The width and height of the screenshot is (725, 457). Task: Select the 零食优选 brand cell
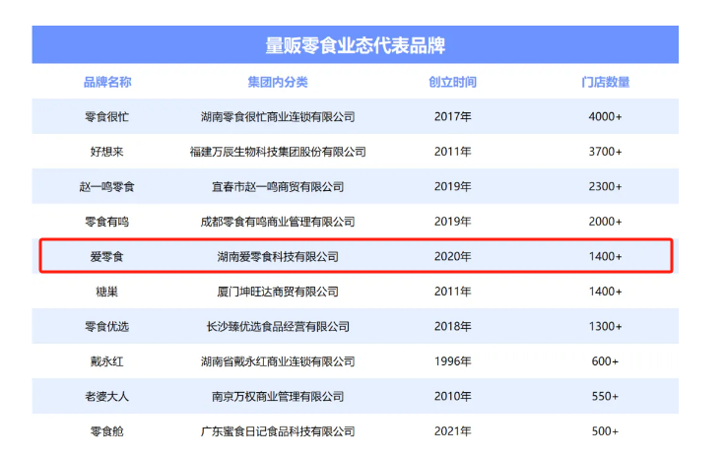click(107, 326)
